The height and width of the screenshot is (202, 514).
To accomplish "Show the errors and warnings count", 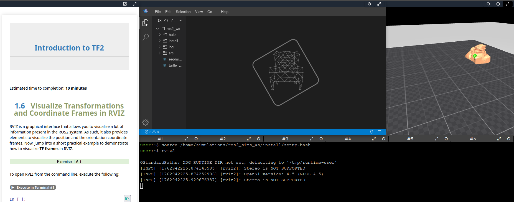I will click(x=152, y=132).
